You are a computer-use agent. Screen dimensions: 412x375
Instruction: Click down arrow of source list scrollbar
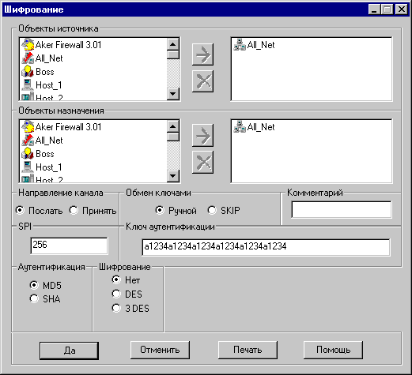point(173,94)
